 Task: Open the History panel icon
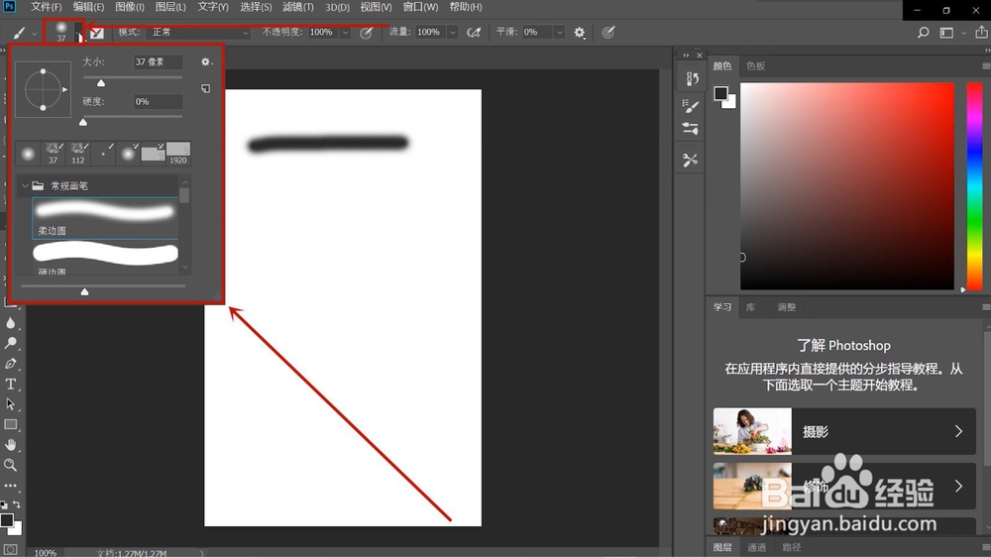coord(692,78)
